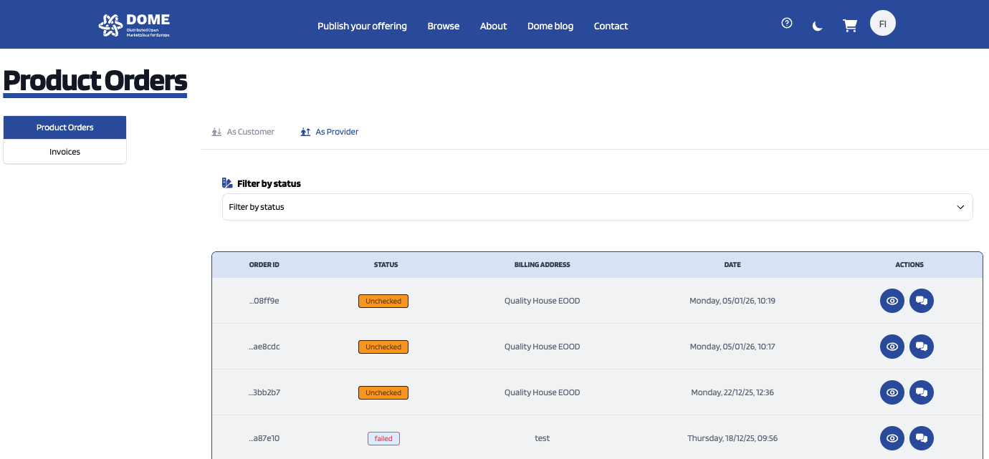Toggle dark mode with moon icon
The image size is (989, 459).
click(818, 26)
